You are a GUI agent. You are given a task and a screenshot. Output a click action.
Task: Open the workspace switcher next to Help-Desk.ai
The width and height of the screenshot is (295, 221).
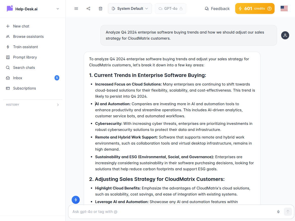[58, 8]
